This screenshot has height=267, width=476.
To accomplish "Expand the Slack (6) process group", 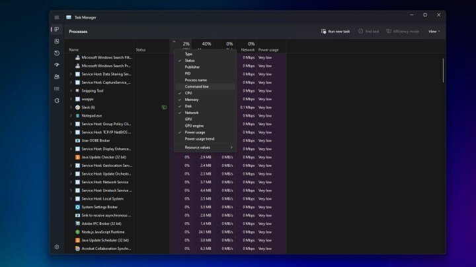I will (71, 107).
